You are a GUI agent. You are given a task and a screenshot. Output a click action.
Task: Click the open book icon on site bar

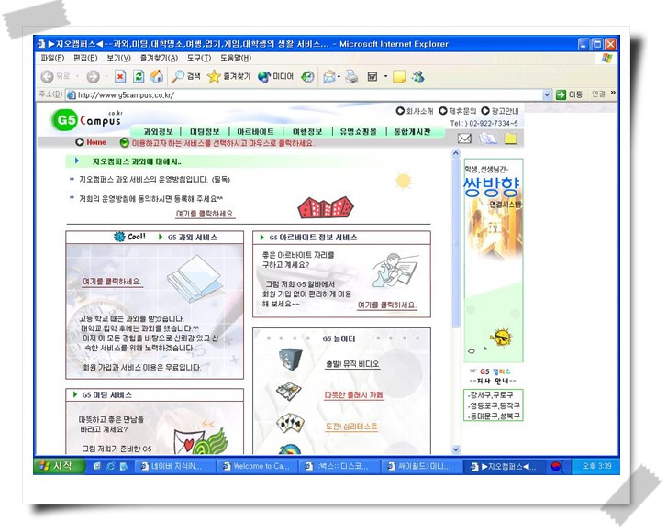tap(487, 139)
